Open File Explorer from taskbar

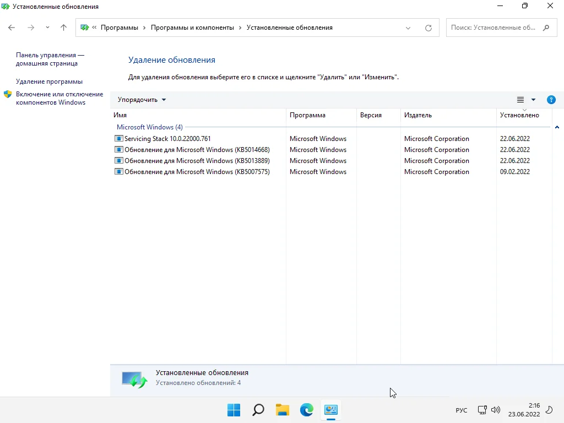pyautogui.click(x=283, y=410)
